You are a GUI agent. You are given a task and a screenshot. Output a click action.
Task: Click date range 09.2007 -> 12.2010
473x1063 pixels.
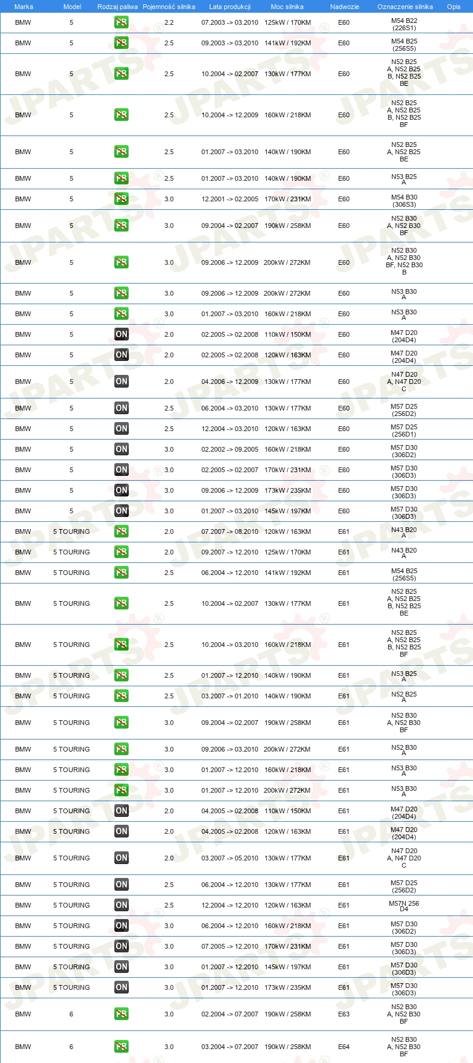tap(230, 552)
